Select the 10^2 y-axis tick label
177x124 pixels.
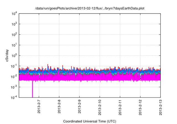click(14, 35)
